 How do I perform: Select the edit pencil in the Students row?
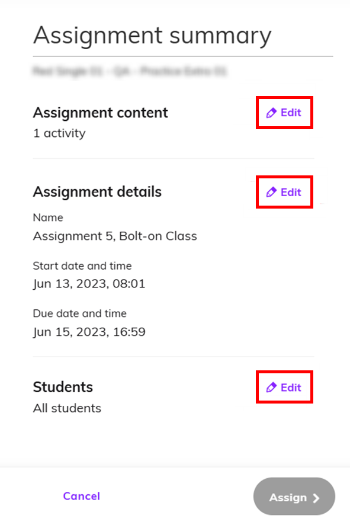pos(272,386)
